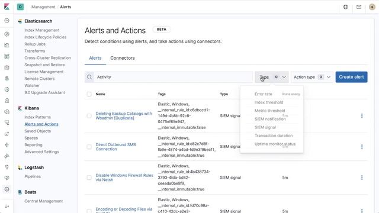Image resolution: width=379 pixels, height=213 pixels.
Task: Click the search magnifier icon
Action: (89, 77)
